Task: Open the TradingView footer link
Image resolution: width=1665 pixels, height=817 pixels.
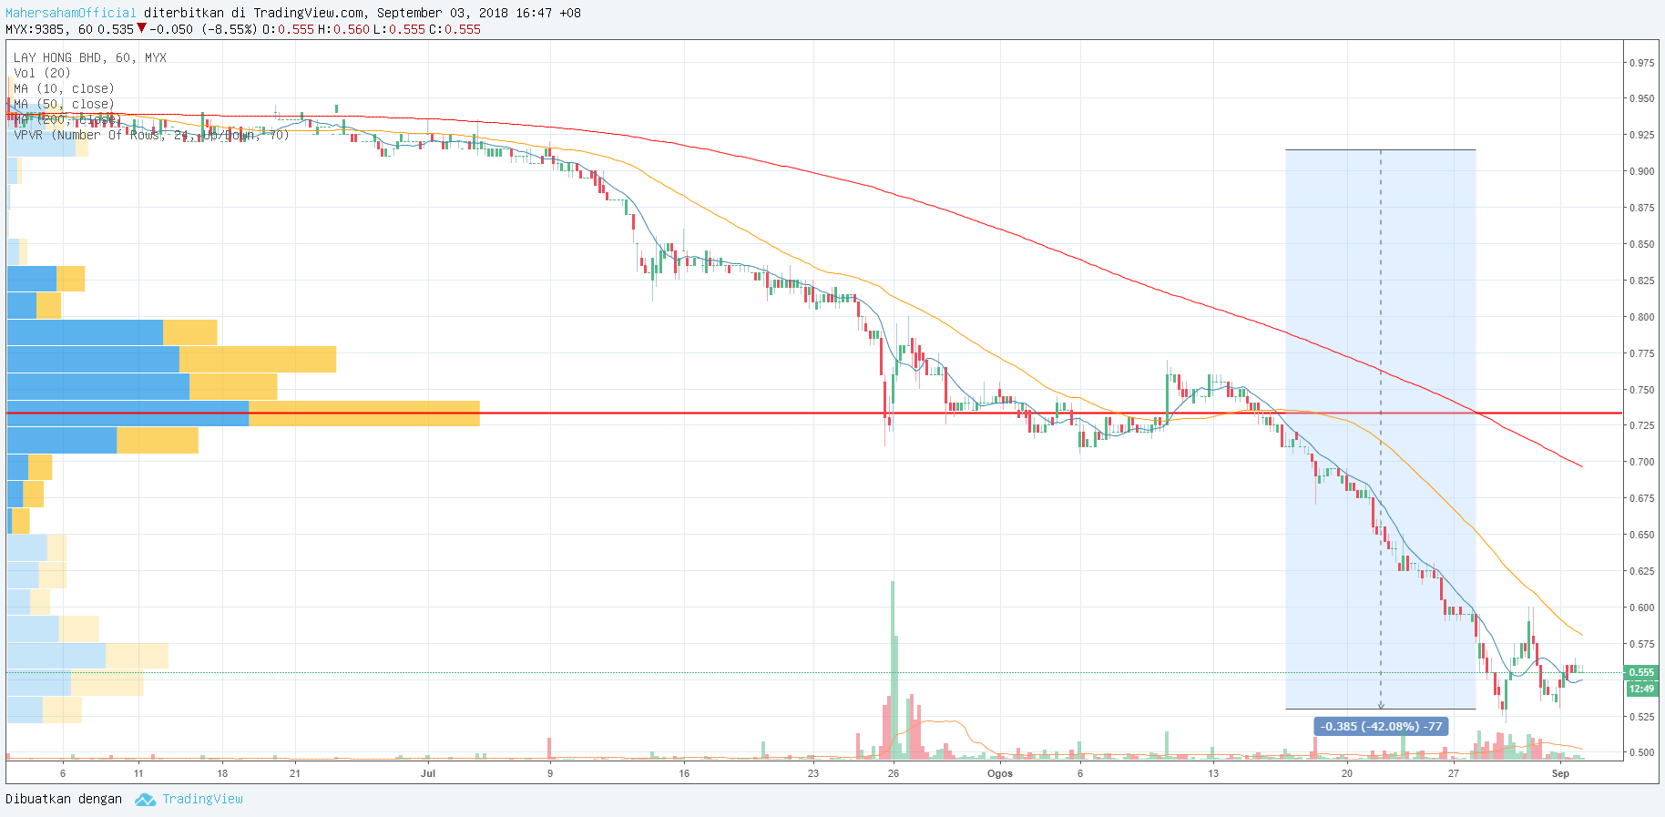Action: pos(202,799)
